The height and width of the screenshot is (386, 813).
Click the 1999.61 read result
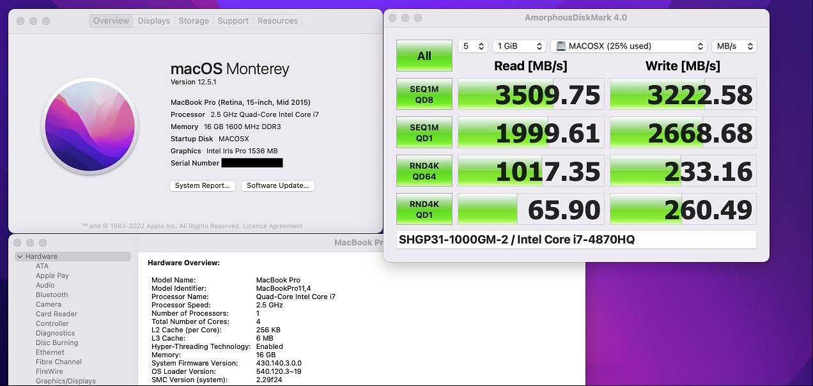[x=531, y=133]
